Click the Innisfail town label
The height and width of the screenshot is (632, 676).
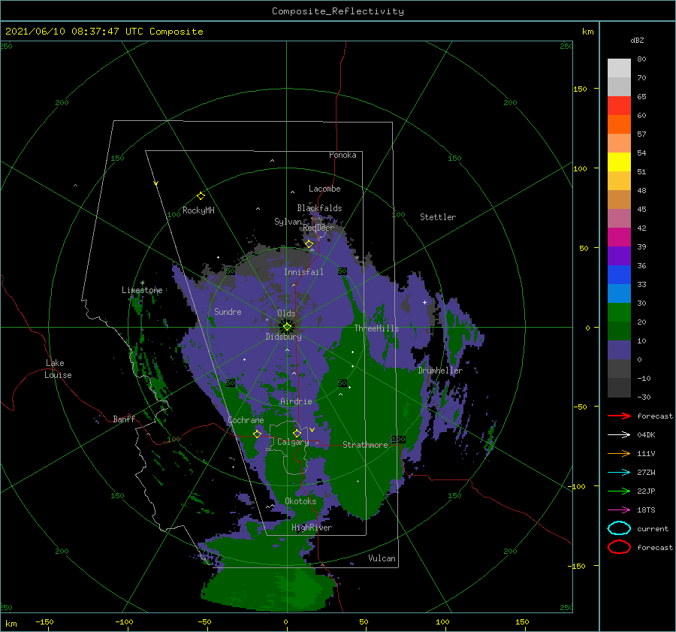pos(303,272)
